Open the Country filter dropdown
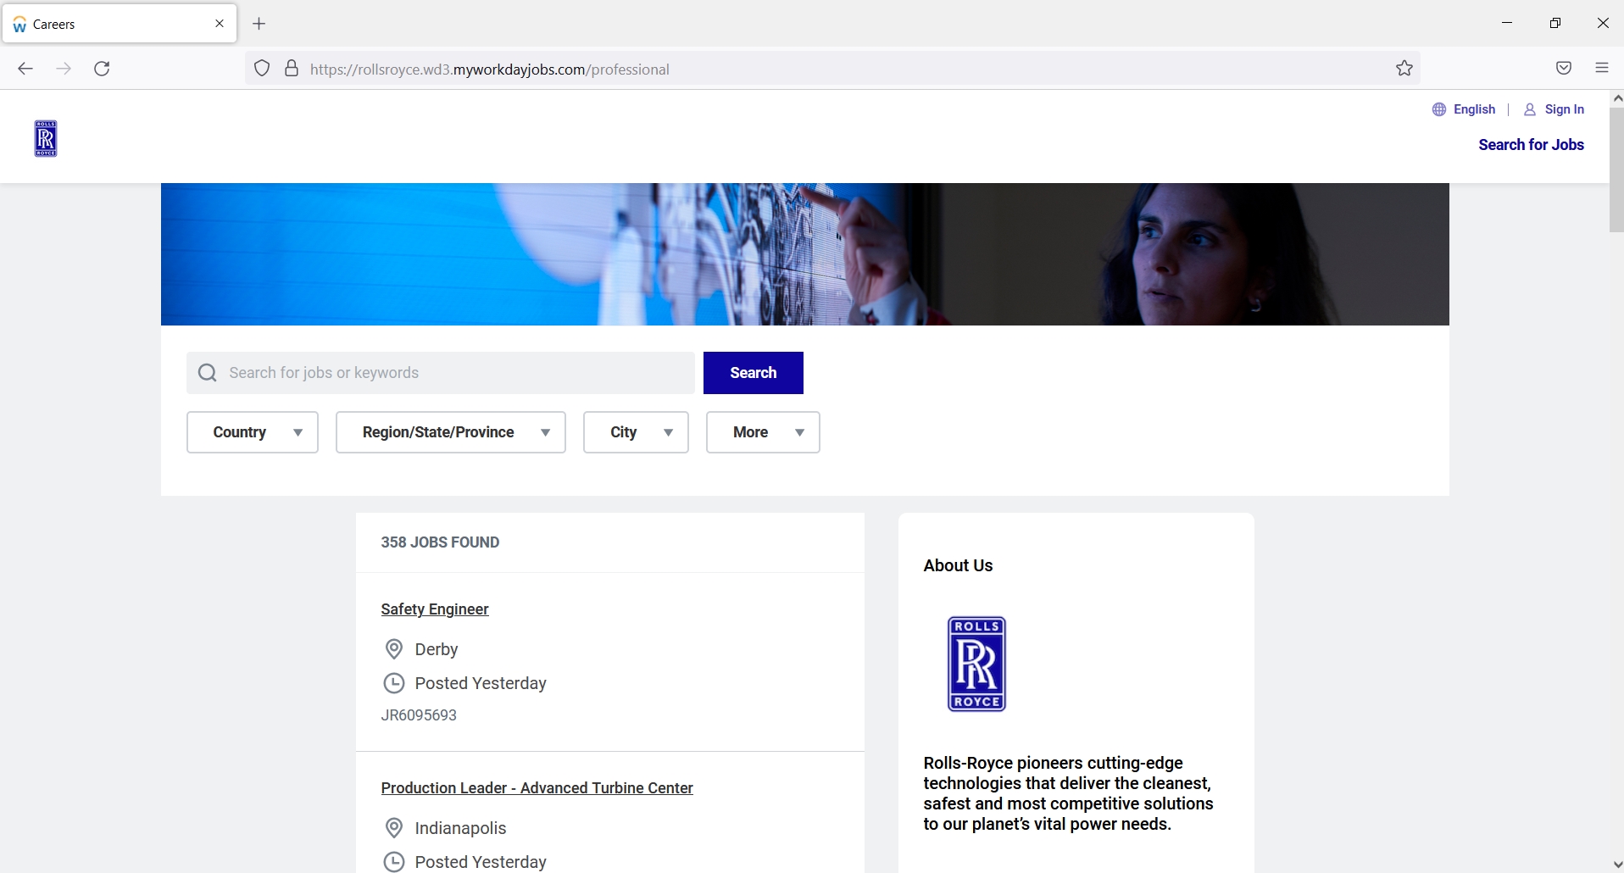The height and width of the screenshot is (873, 1624). (x=252, y=432)
